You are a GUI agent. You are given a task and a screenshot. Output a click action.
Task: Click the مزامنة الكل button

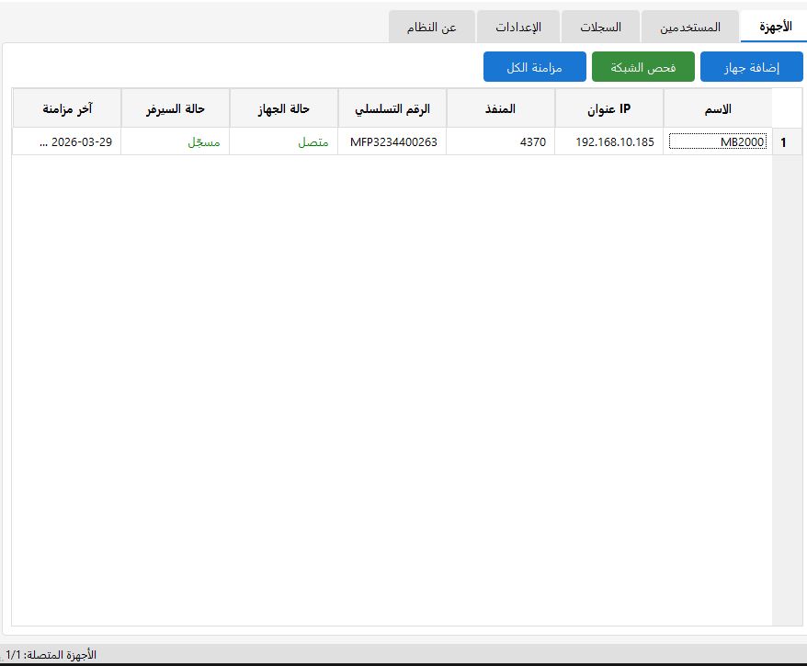pyautogui.click(x=534, y=67)
